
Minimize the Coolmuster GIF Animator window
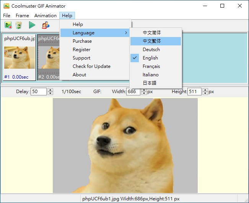pyautogui.click(x=205, y=6)
